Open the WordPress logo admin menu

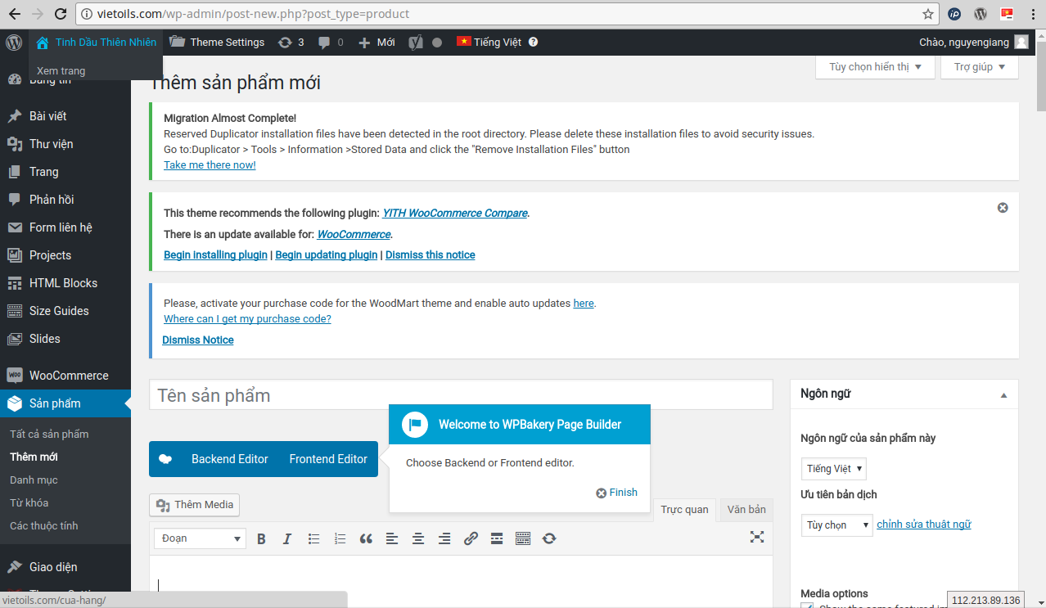14,42
